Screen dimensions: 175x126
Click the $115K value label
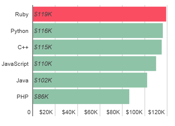point(43,47)
